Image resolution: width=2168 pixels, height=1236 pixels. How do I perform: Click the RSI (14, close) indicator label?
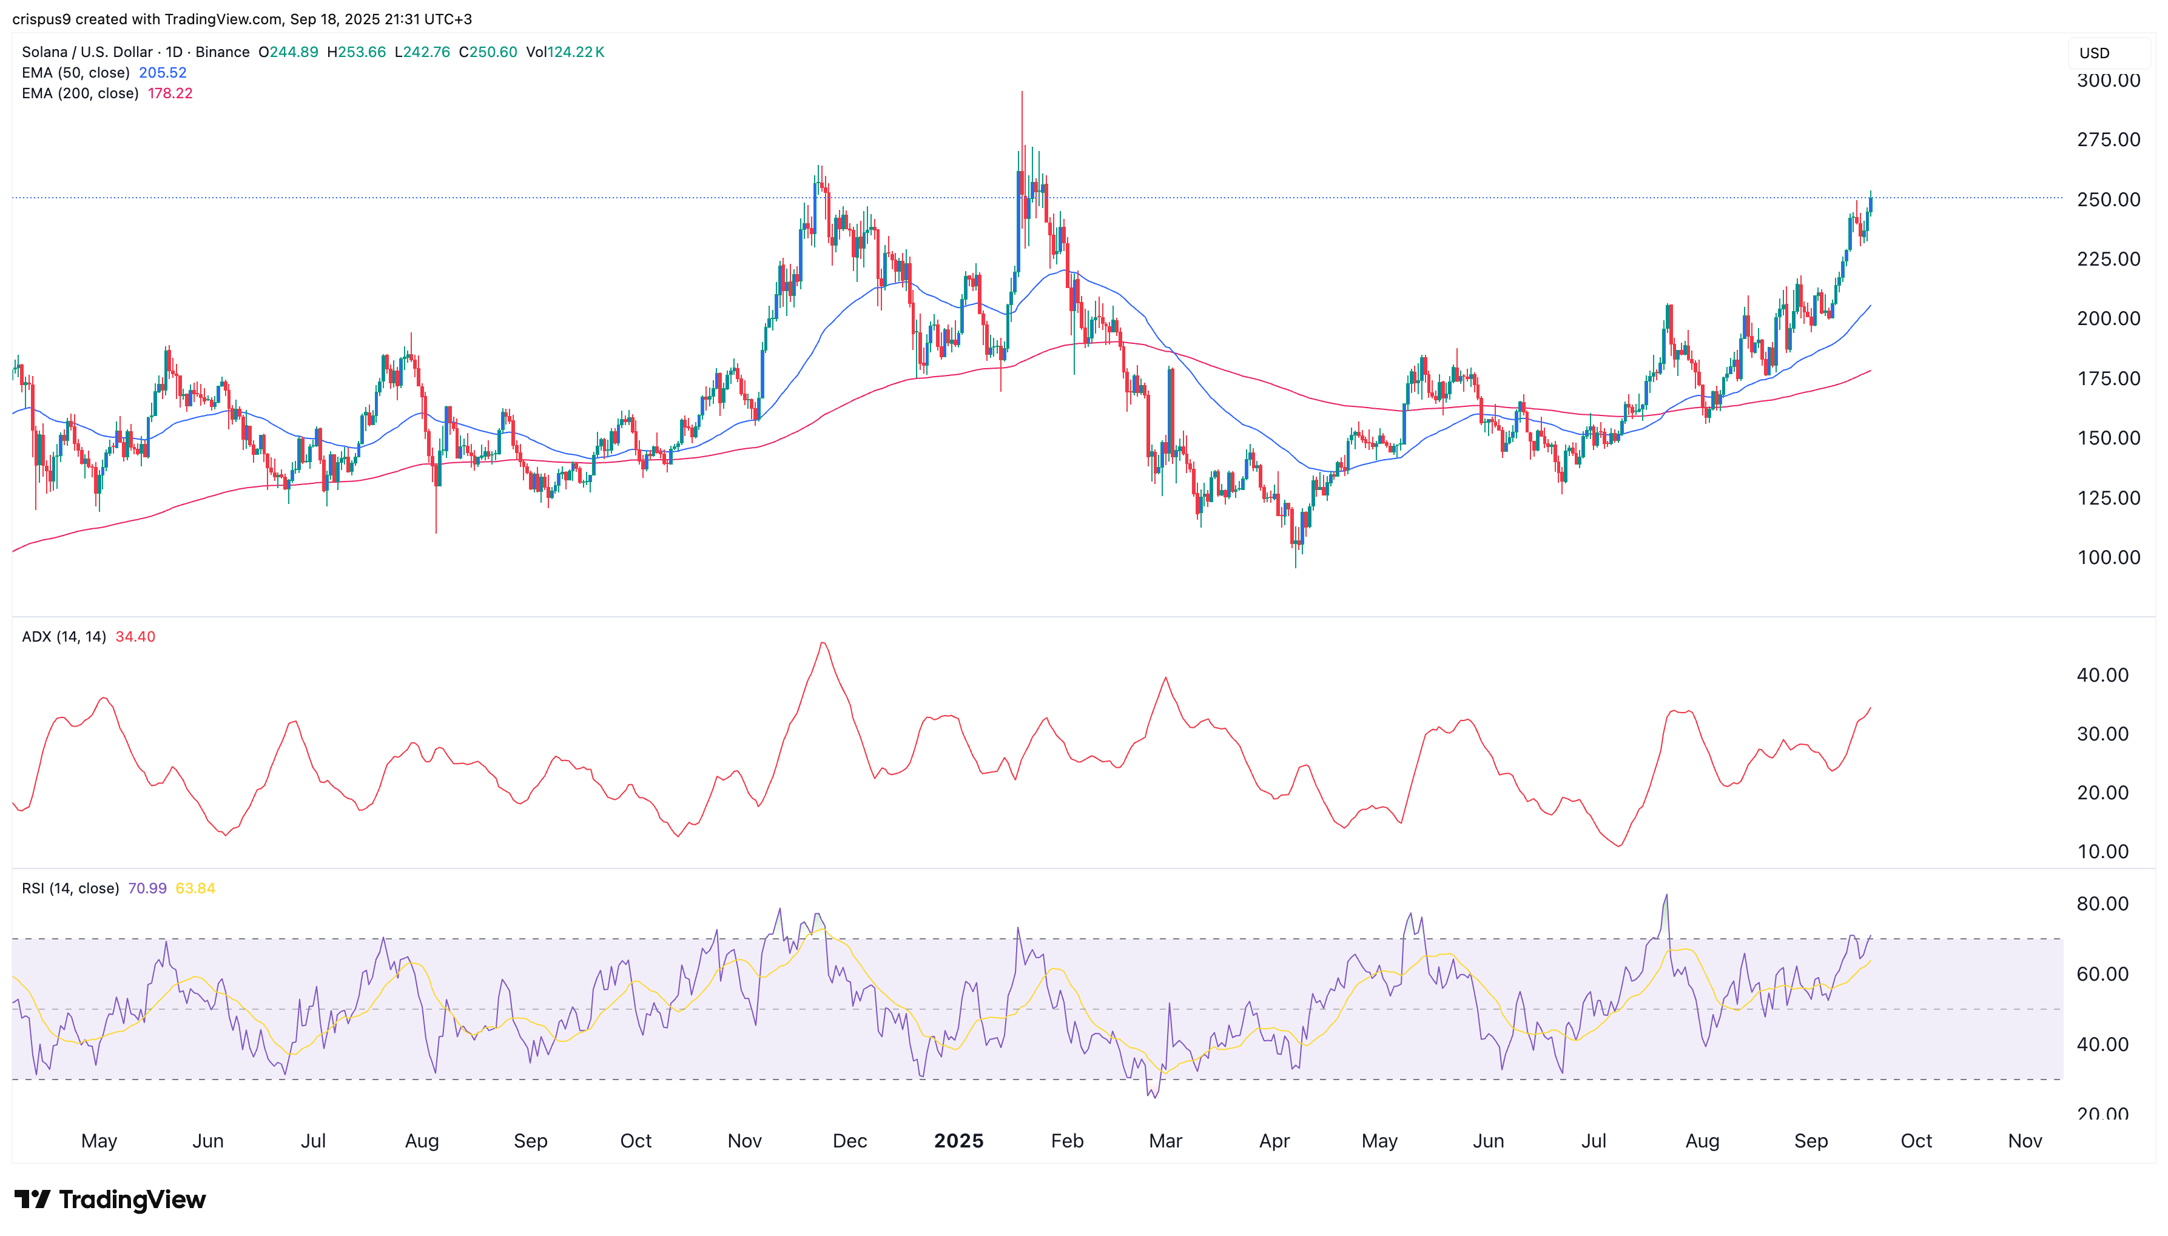(x=70, y=888)
